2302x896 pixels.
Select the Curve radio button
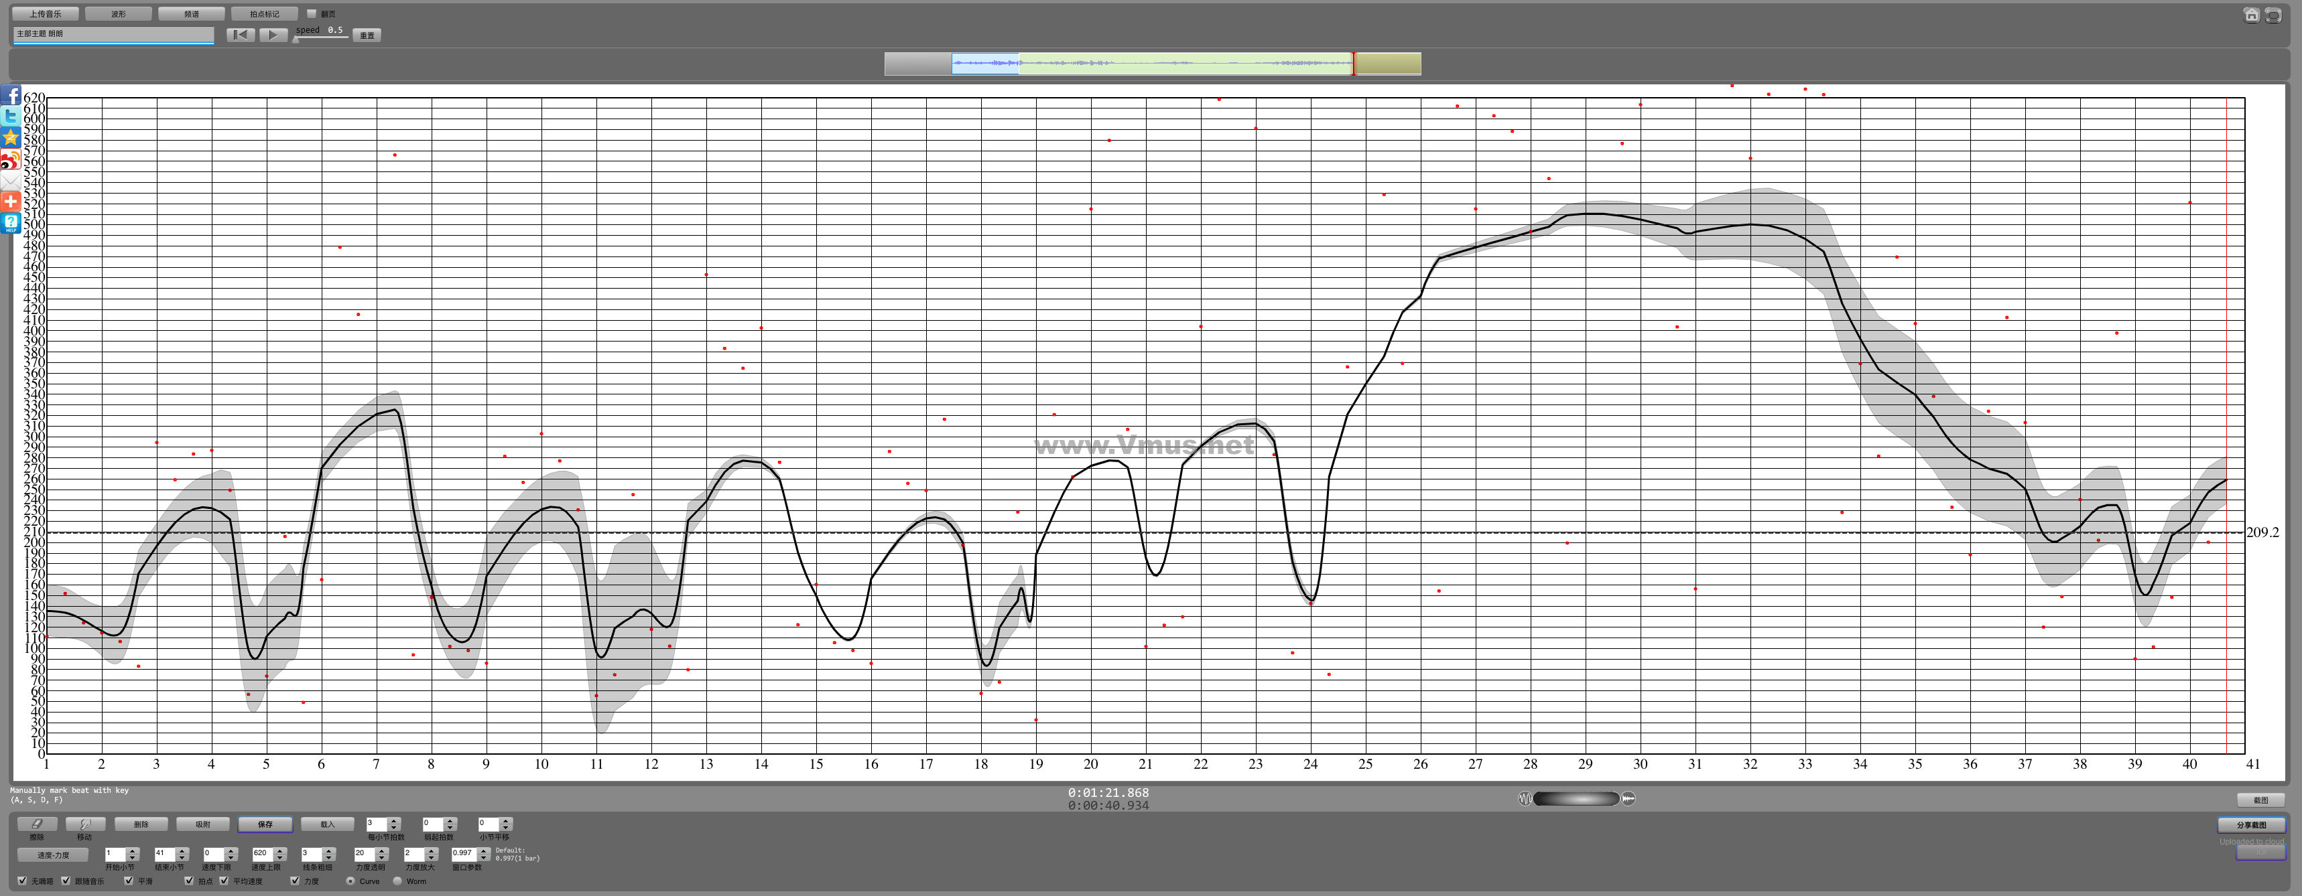click(x=350, y=881)
